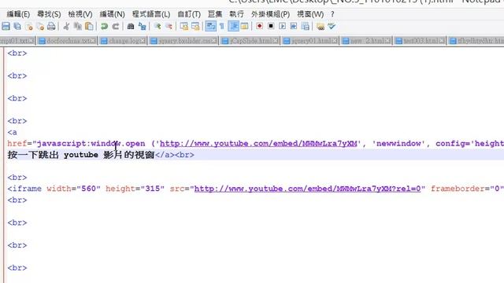The height and width of the screenshot is (283, 504).
Task: Start macro recording with red dot
Action: coord(259,26)
